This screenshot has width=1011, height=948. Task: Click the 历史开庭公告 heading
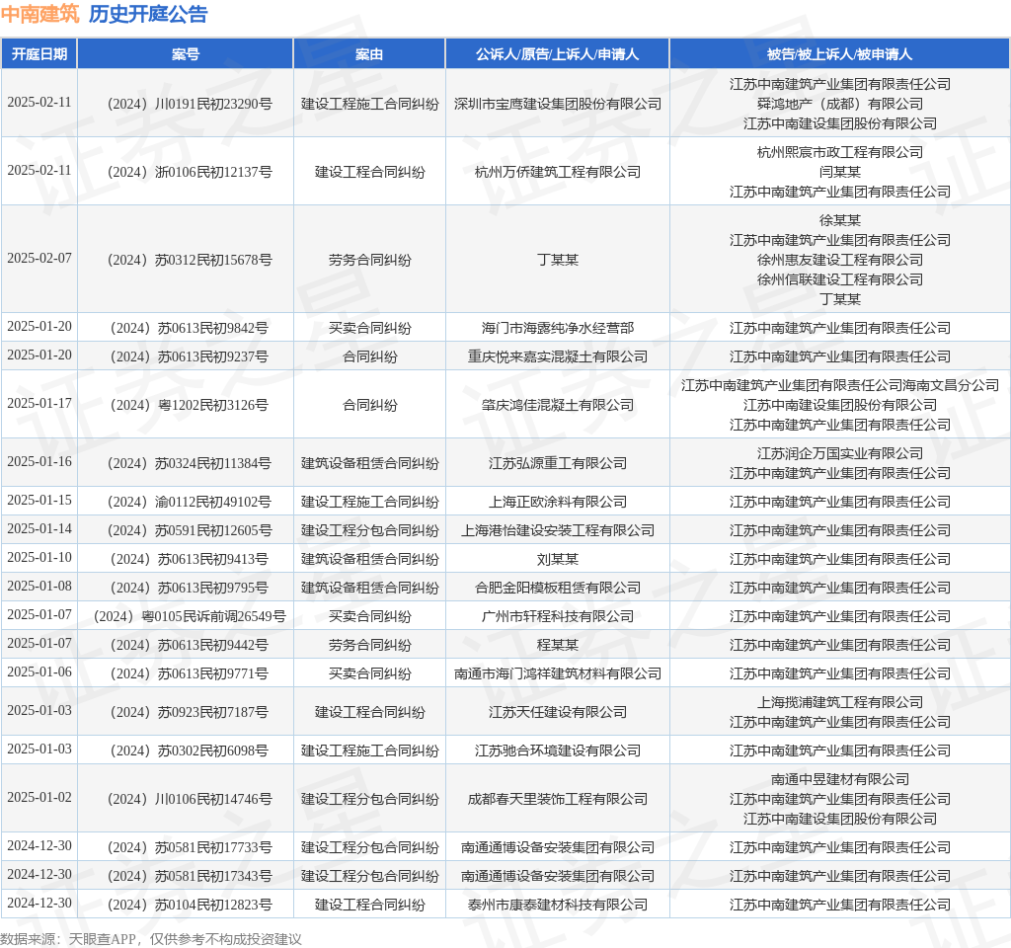tap(148, 14)
